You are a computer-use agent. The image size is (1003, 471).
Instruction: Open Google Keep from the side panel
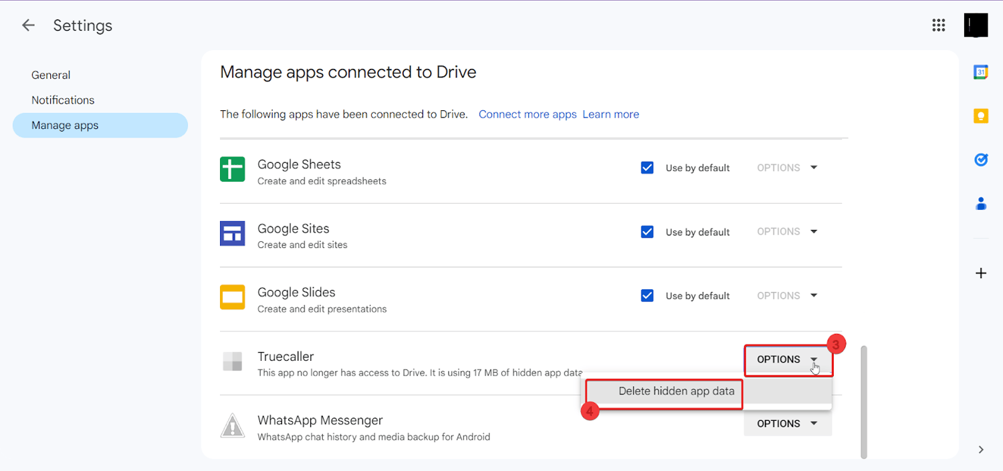(x=981, y=116)
